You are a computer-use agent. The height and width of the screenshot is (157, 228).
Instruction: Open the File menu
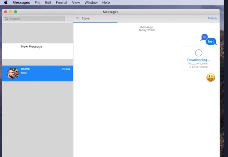point(37,3)
